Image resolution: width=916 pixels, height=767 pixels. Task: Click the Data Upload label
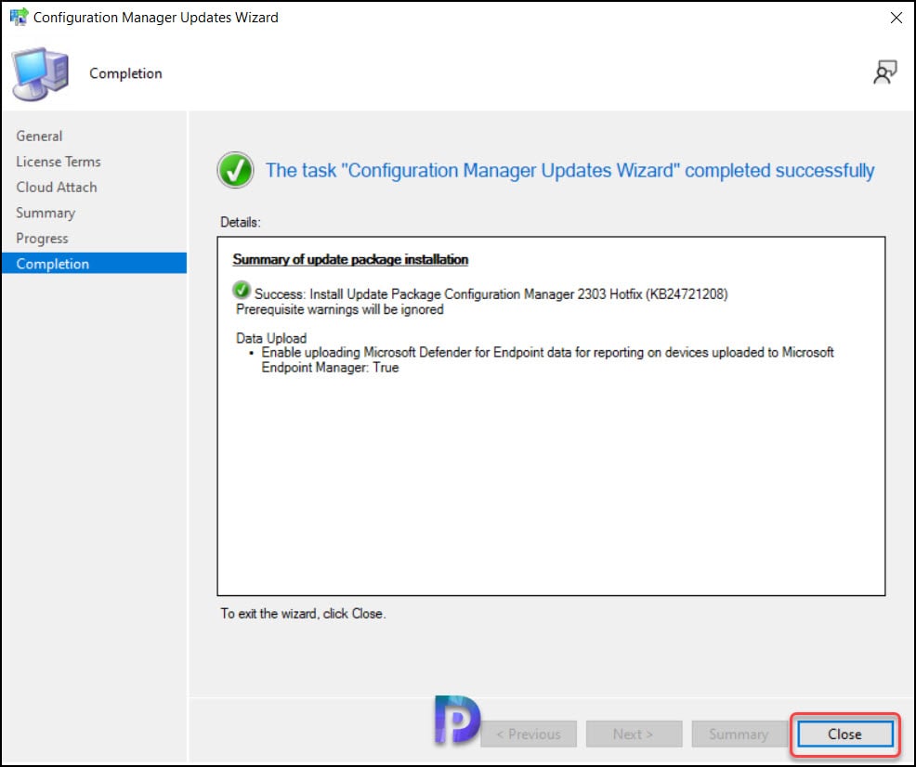click(x=271, y=338)
